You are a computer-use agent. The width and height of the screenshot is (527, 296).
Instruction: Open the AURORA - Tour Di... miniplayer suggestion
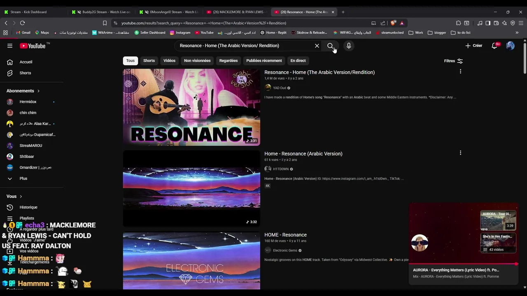coord(498,221)
